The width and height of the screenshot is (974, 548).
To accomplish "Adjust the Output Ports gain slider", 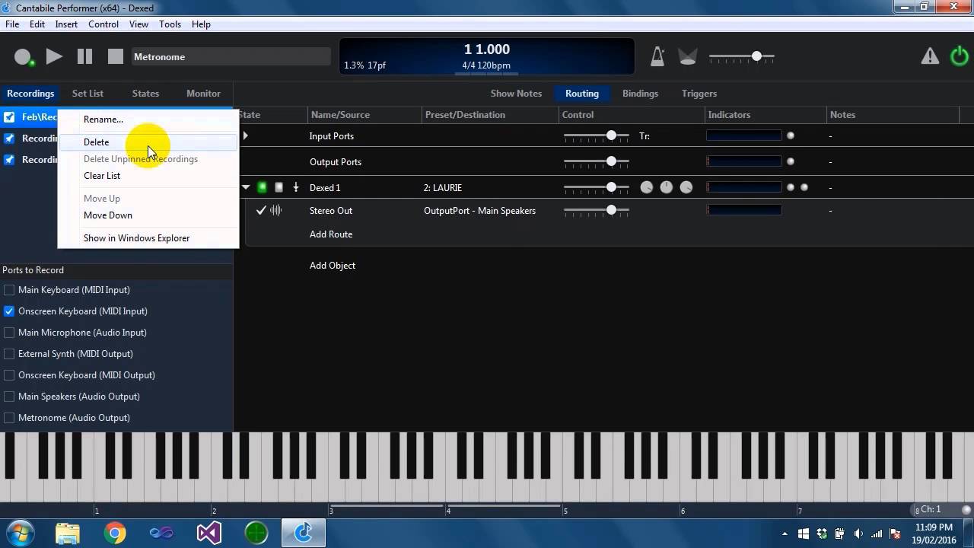I will tap(597, 161).
